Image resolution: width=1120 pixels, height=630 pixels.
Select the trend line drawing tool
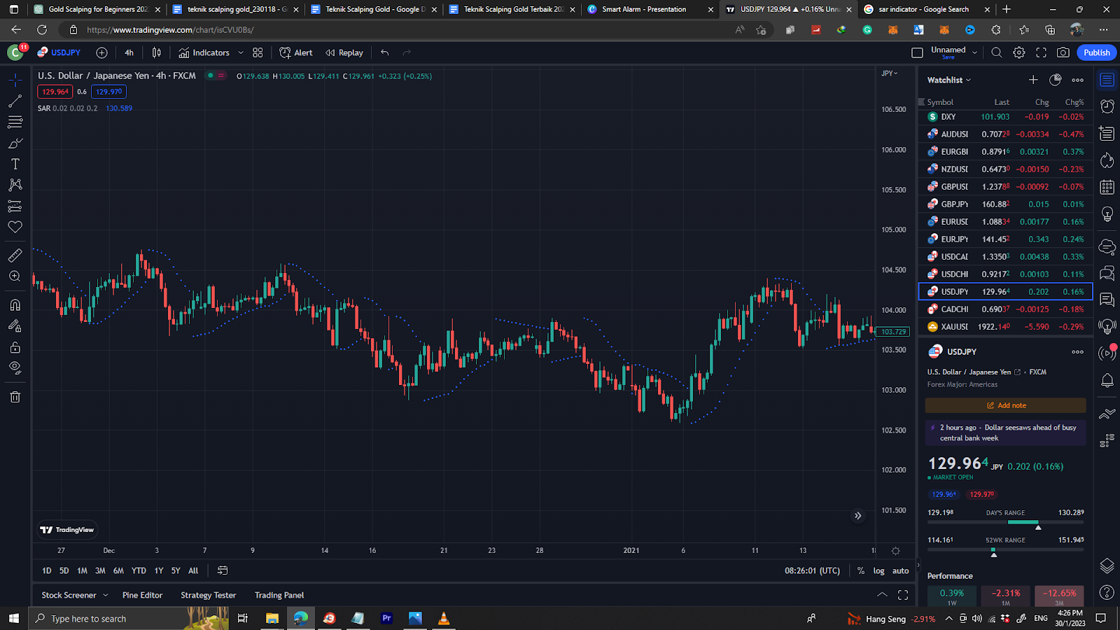click(x=15, y=101)
